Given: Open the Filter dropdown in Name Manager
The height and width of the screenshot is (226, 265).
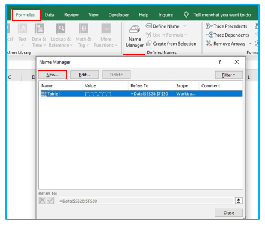Looking at the screenshot, I should (x=228, y=75).
